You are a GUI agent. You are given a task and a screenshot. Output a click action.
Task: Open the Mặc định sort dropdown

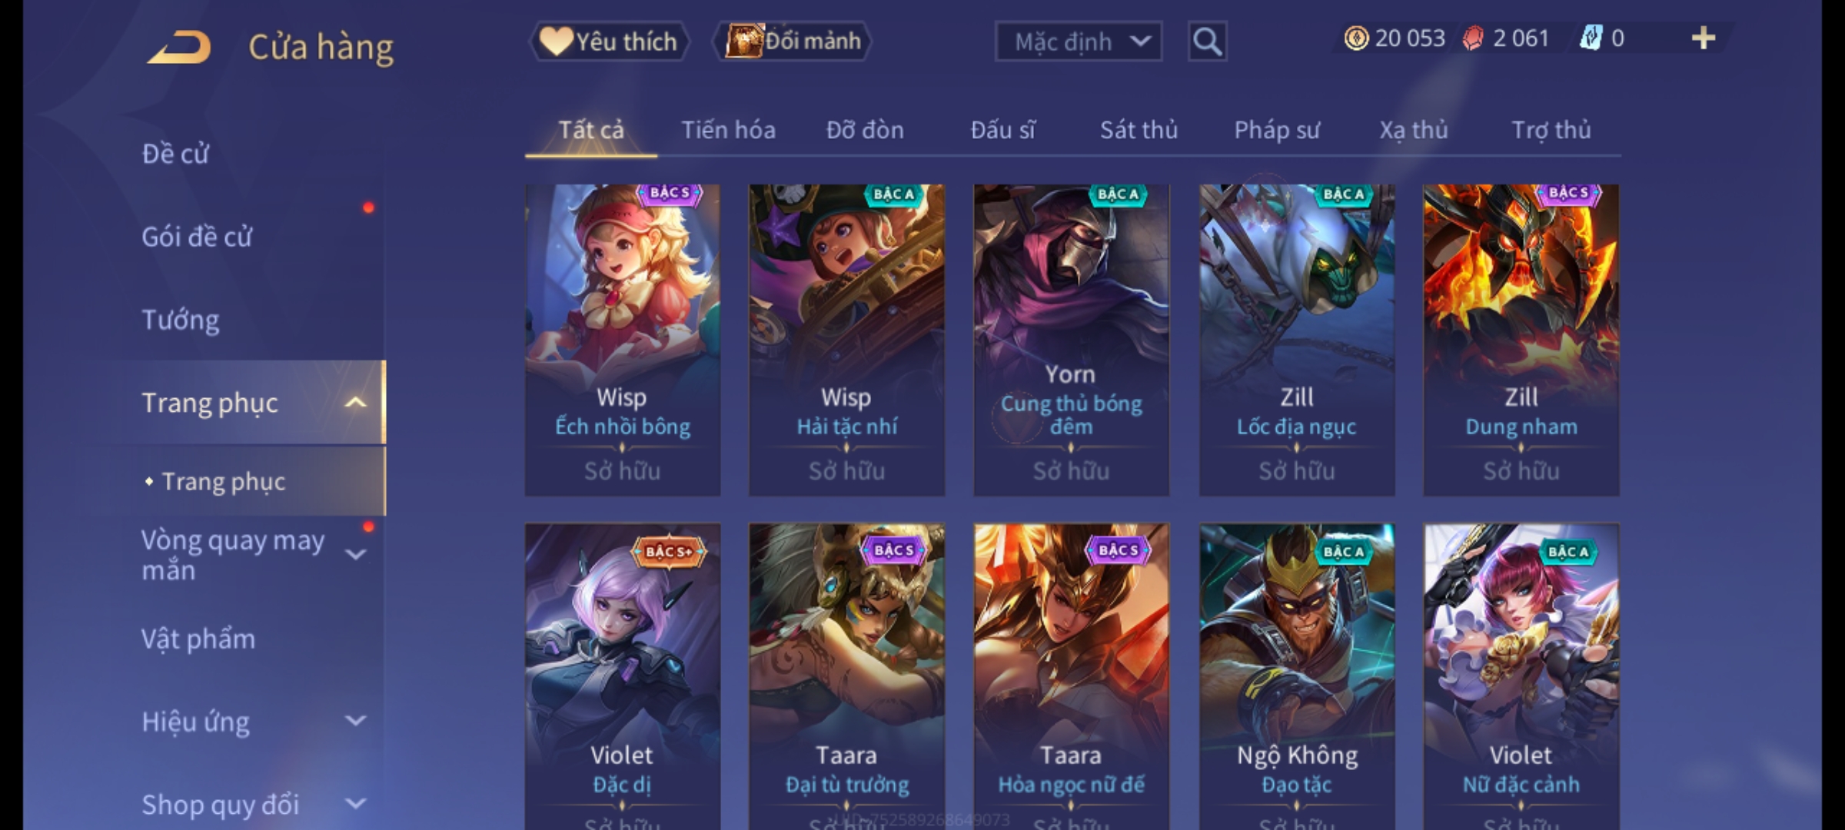(x=1079, y=41)
